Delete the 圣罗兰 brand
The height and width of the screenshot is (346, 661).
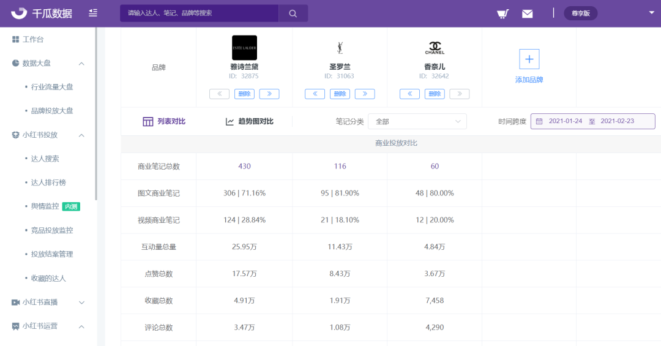340,94
